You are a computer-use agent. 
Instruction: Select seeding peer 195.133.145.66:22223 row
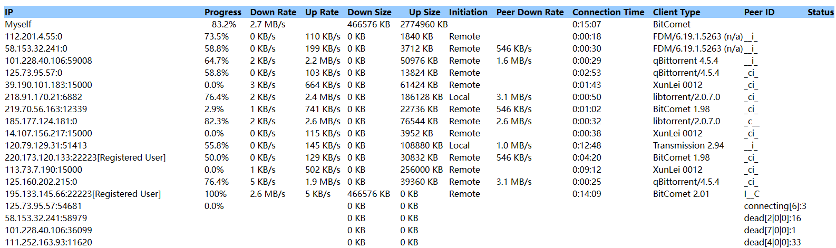click(x=83, y=194)
